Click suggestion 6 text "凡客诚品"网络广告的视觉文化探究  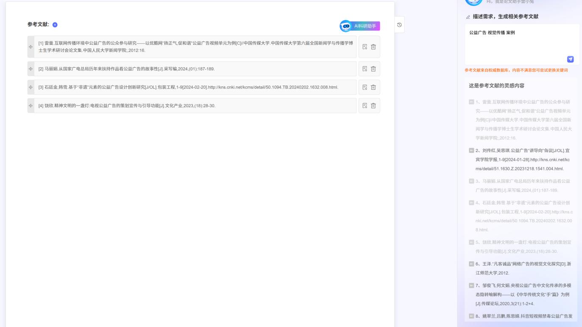click(x=524, y=269)
